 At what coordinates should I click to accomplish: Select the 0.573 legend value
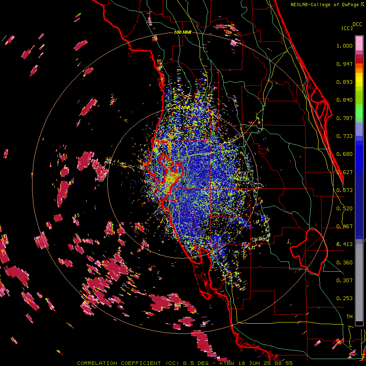point(344,190)
